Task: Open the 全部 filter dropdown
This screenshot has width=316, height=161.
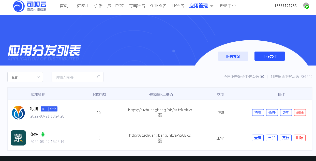Action: (x=25, y=77)
